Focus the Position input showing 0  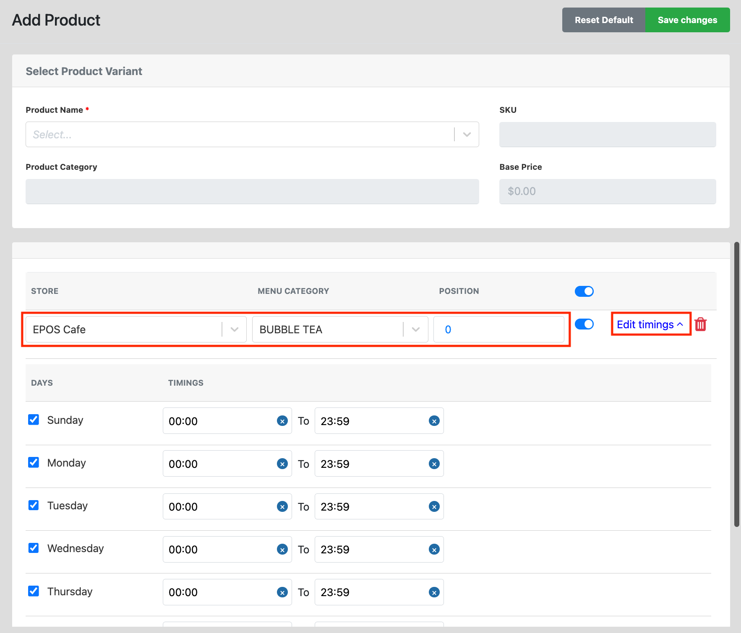pyautogui.click(x=499, y=329)
